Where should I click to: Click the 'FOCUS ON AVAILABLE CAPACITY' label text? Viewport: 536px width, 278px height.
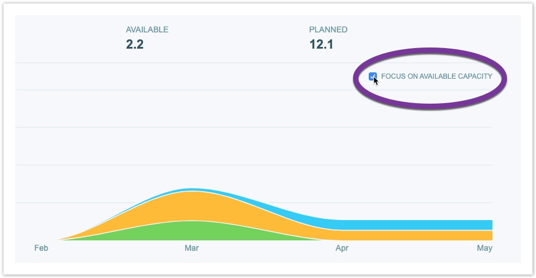pos(436,76)
